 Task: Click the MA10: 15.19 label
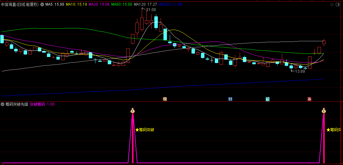coord(76,4)
